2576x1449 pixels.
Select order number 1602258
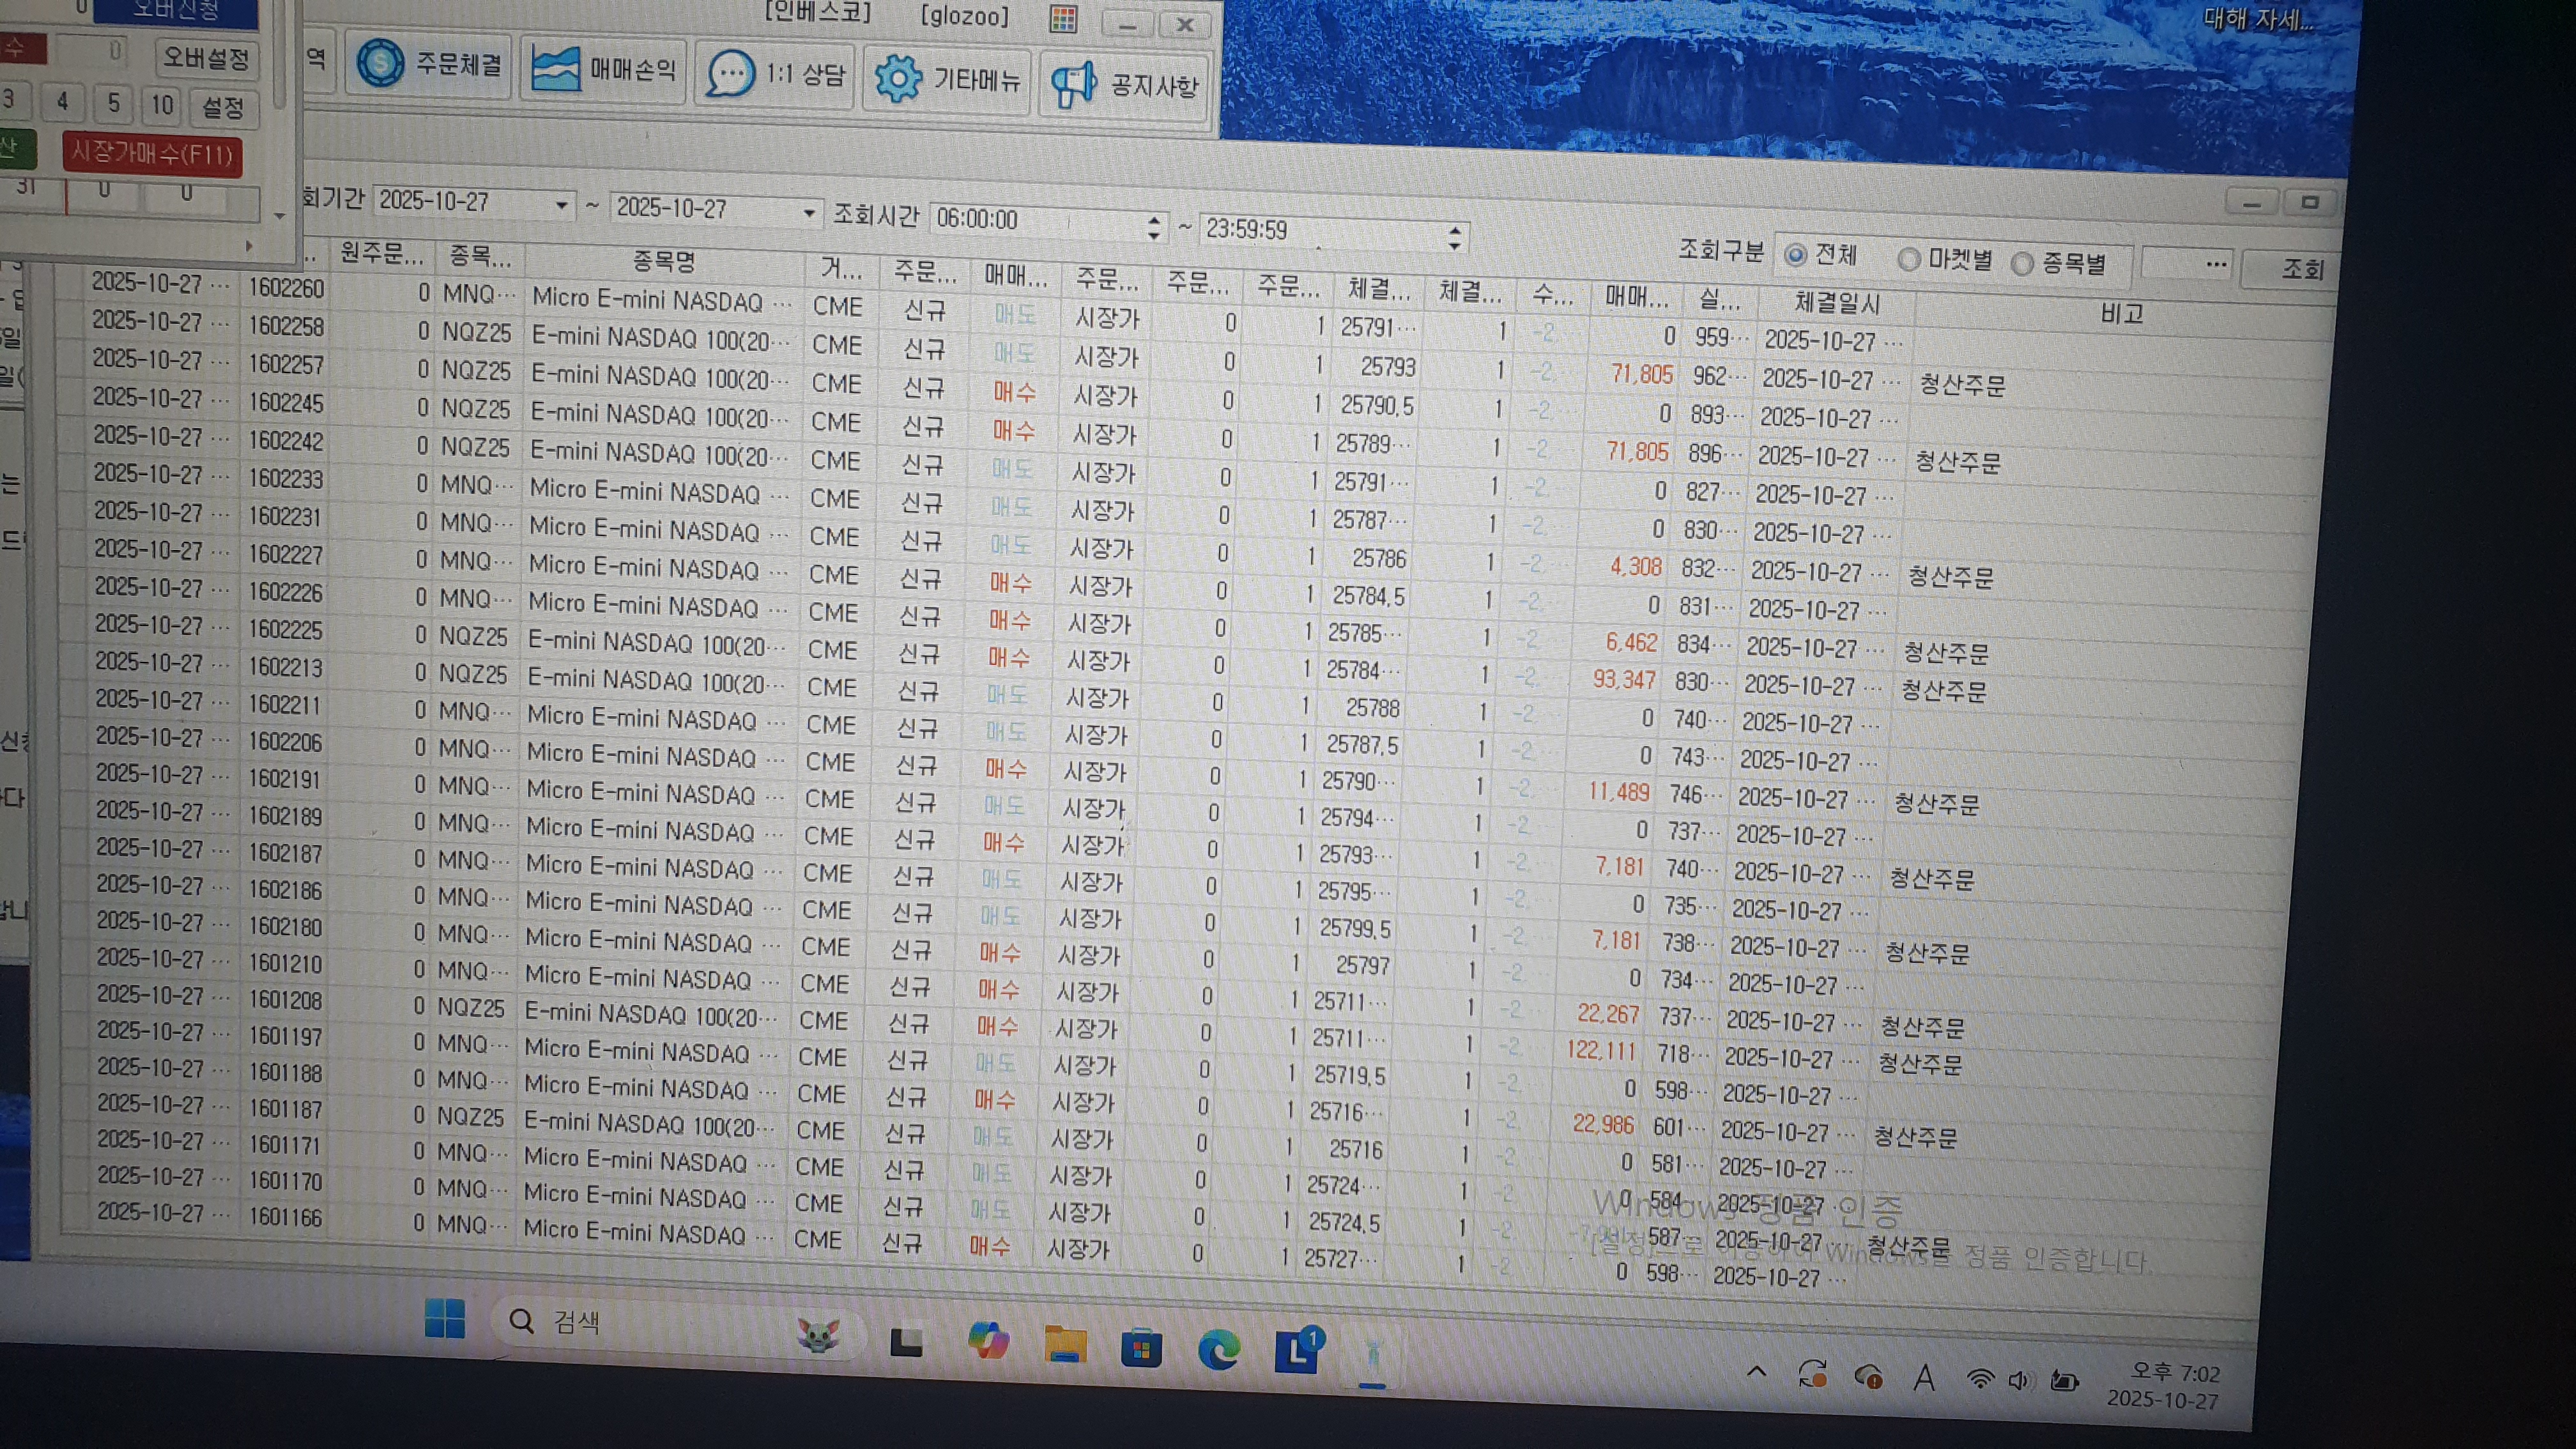coord(286,327)
